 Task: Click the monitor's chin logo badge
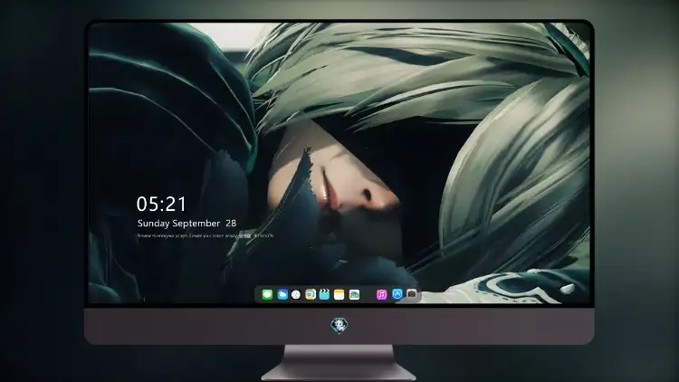[x=339, y=326]
